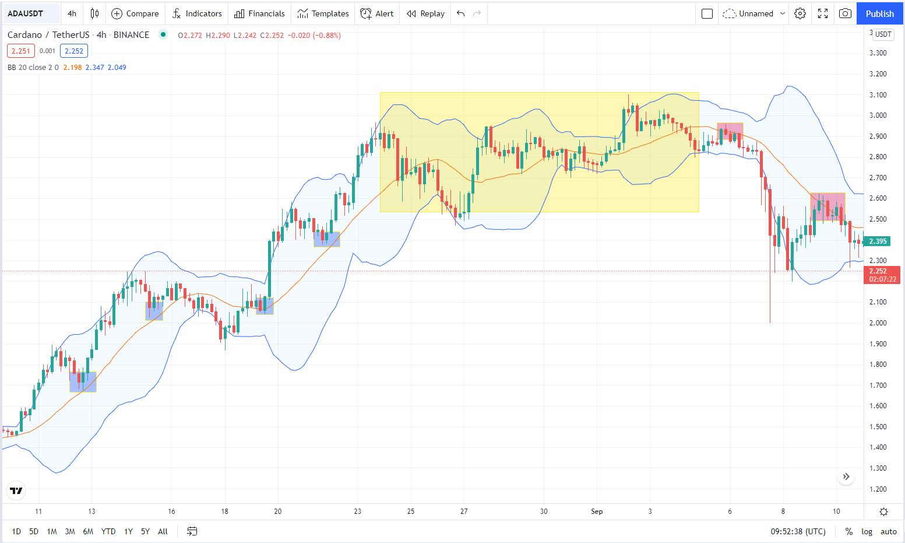Set range to YTD
The image size is (905, 543).
[108, 531]
